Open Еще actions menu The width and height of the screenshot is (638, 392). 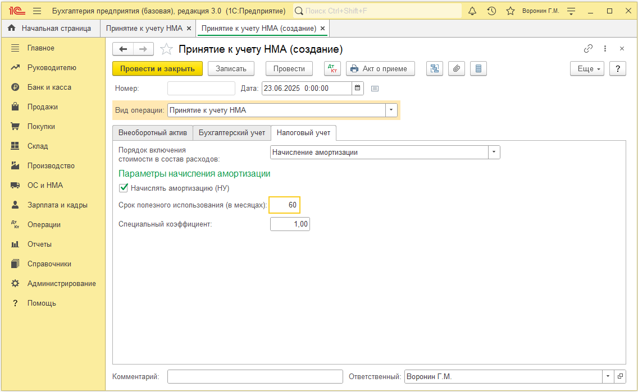pyautogui.click(x=587, y=68)
